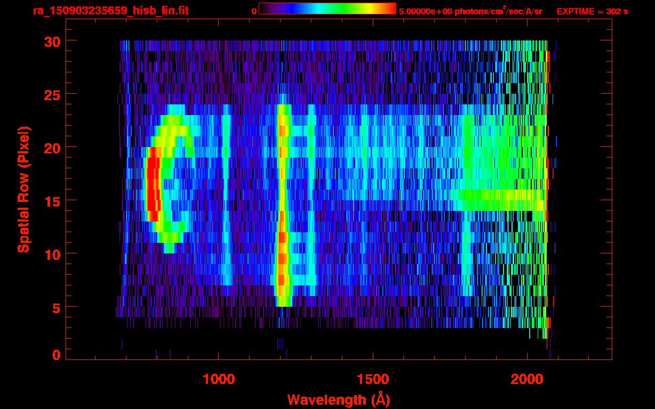655x409 pixels.
Task: Click the colorbar minimum value 0
Action: [x=254, y=11]
